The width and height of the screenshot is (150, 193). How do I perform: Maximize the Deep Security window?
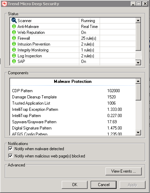139,4
